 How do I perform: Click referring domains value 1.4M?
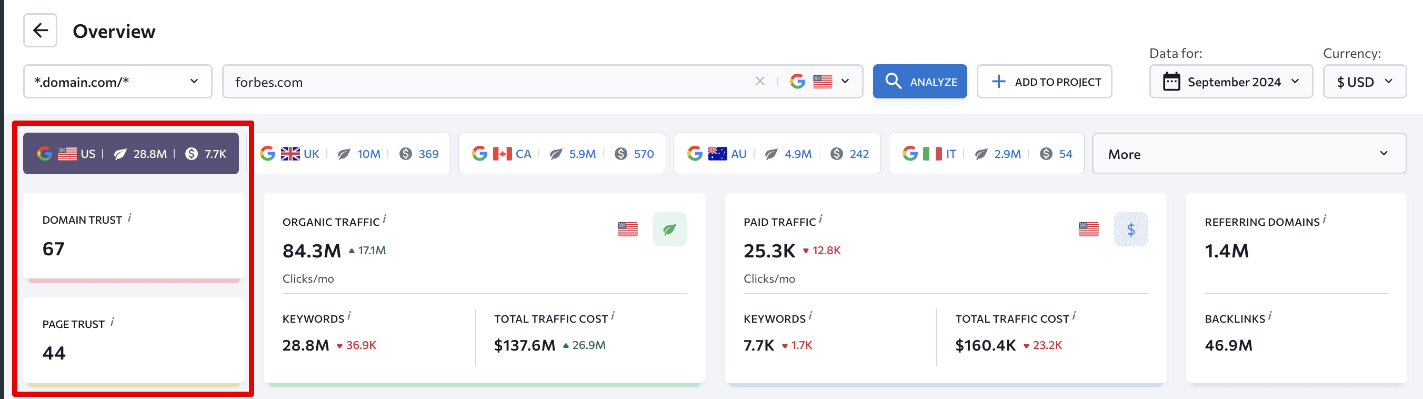pyautogui.click(x=1227, y=251)
